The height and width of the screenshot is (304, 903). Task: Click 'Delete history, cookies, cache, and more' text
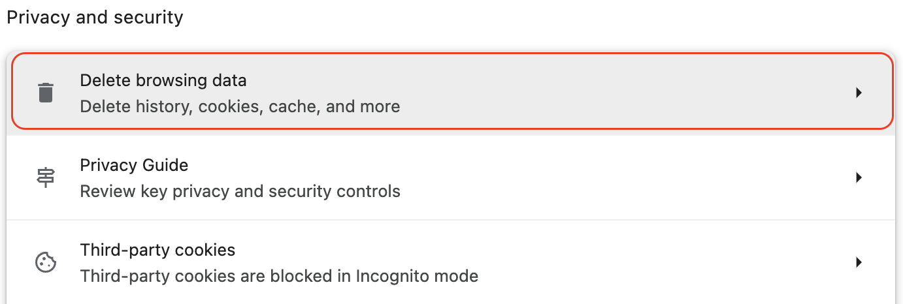[240, 106]
